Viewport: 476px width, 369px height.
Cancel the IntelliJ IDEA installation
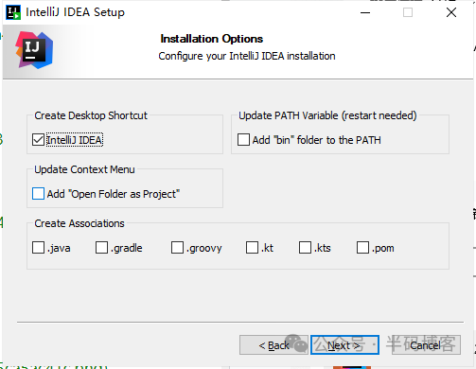(x=426, y=345)
